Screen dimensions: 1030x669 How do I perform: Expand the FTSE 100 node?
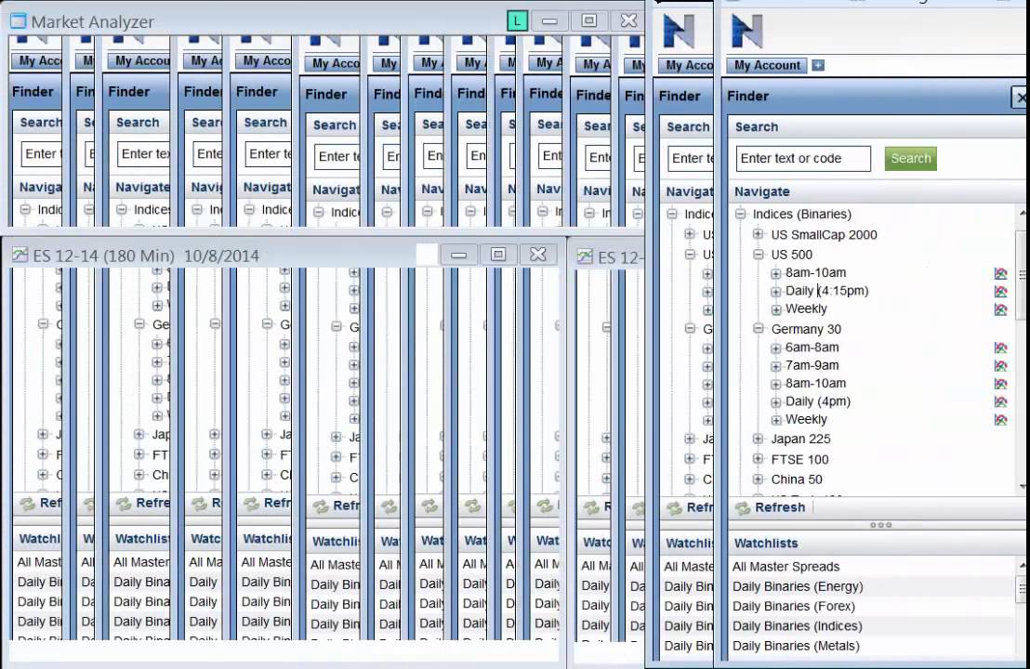(758, 459)
